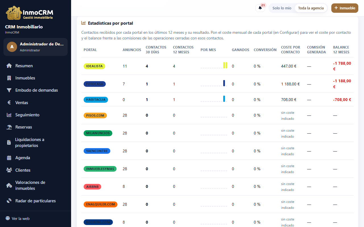Click the COMISIÓN GENERADA column header
Image resolution: width=364 pixels, height=227 pixels.
click(317, 50)
